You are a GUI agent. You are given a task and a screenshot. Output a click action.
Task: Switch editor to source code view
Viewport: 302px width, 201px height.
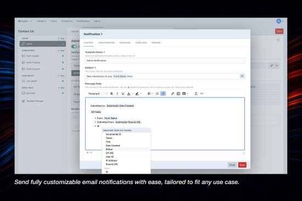pos(202,94)
